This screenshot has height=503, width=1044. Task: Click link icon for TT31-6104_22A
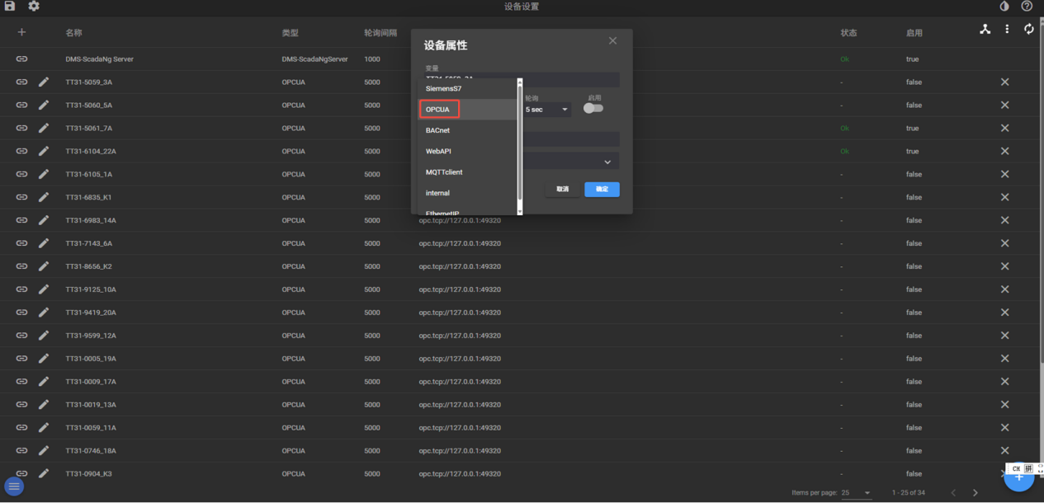tap(21, 151)
